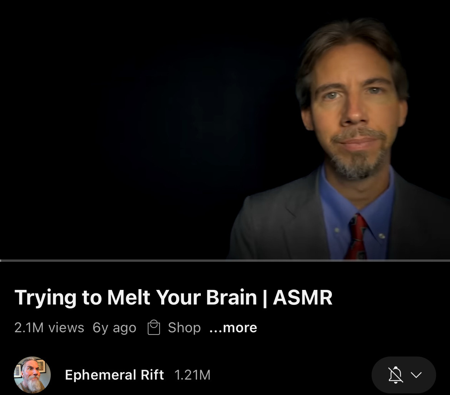
Task: Click the crossed-out bell notification icon
Action: coord(395,375)
